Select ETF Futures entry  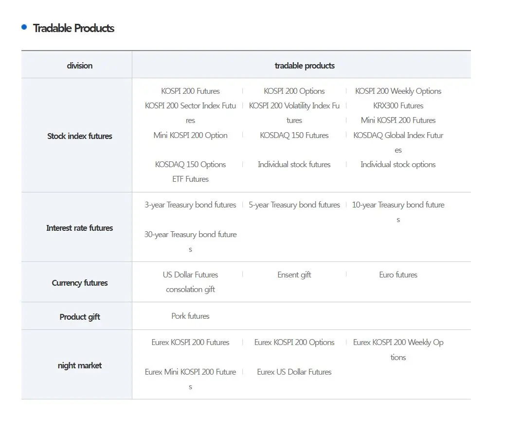190,179
